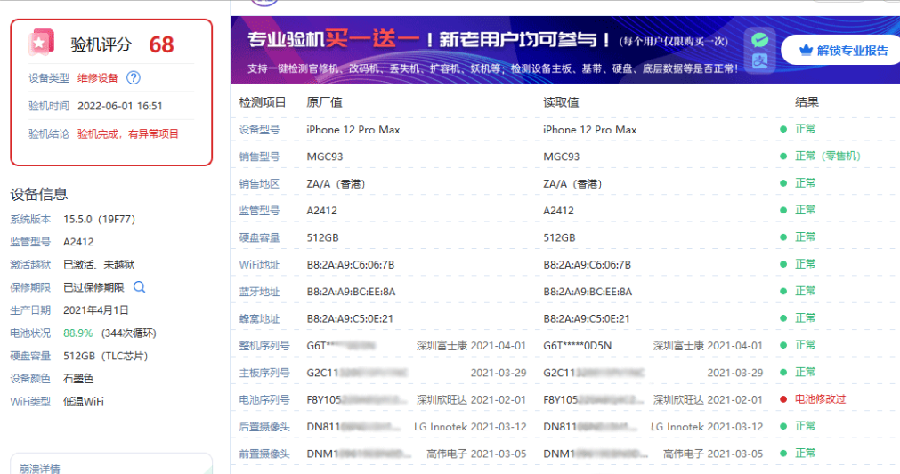Click the help question mark beside 维修设备
900x474 pixels.
coord(134,78)
